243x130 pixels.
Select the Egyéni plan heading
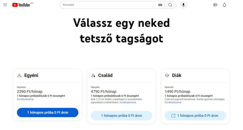(x=31, y=75)
